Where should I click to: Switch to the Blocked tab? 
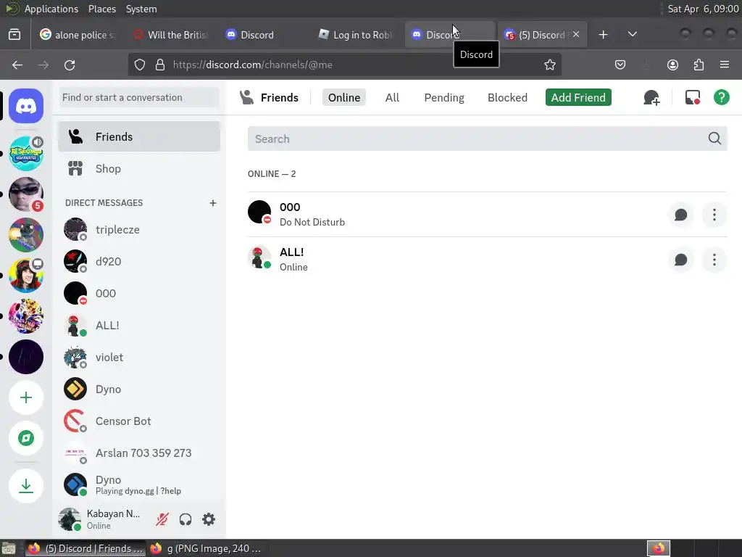click(x=507, y=98)
